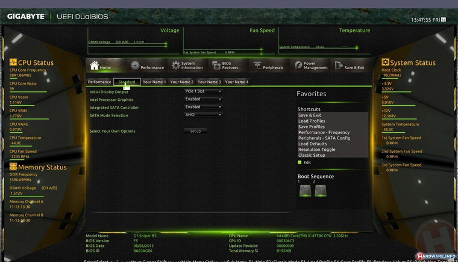Open the Home house icon
The image size is (458, 262).
(94, 65)
